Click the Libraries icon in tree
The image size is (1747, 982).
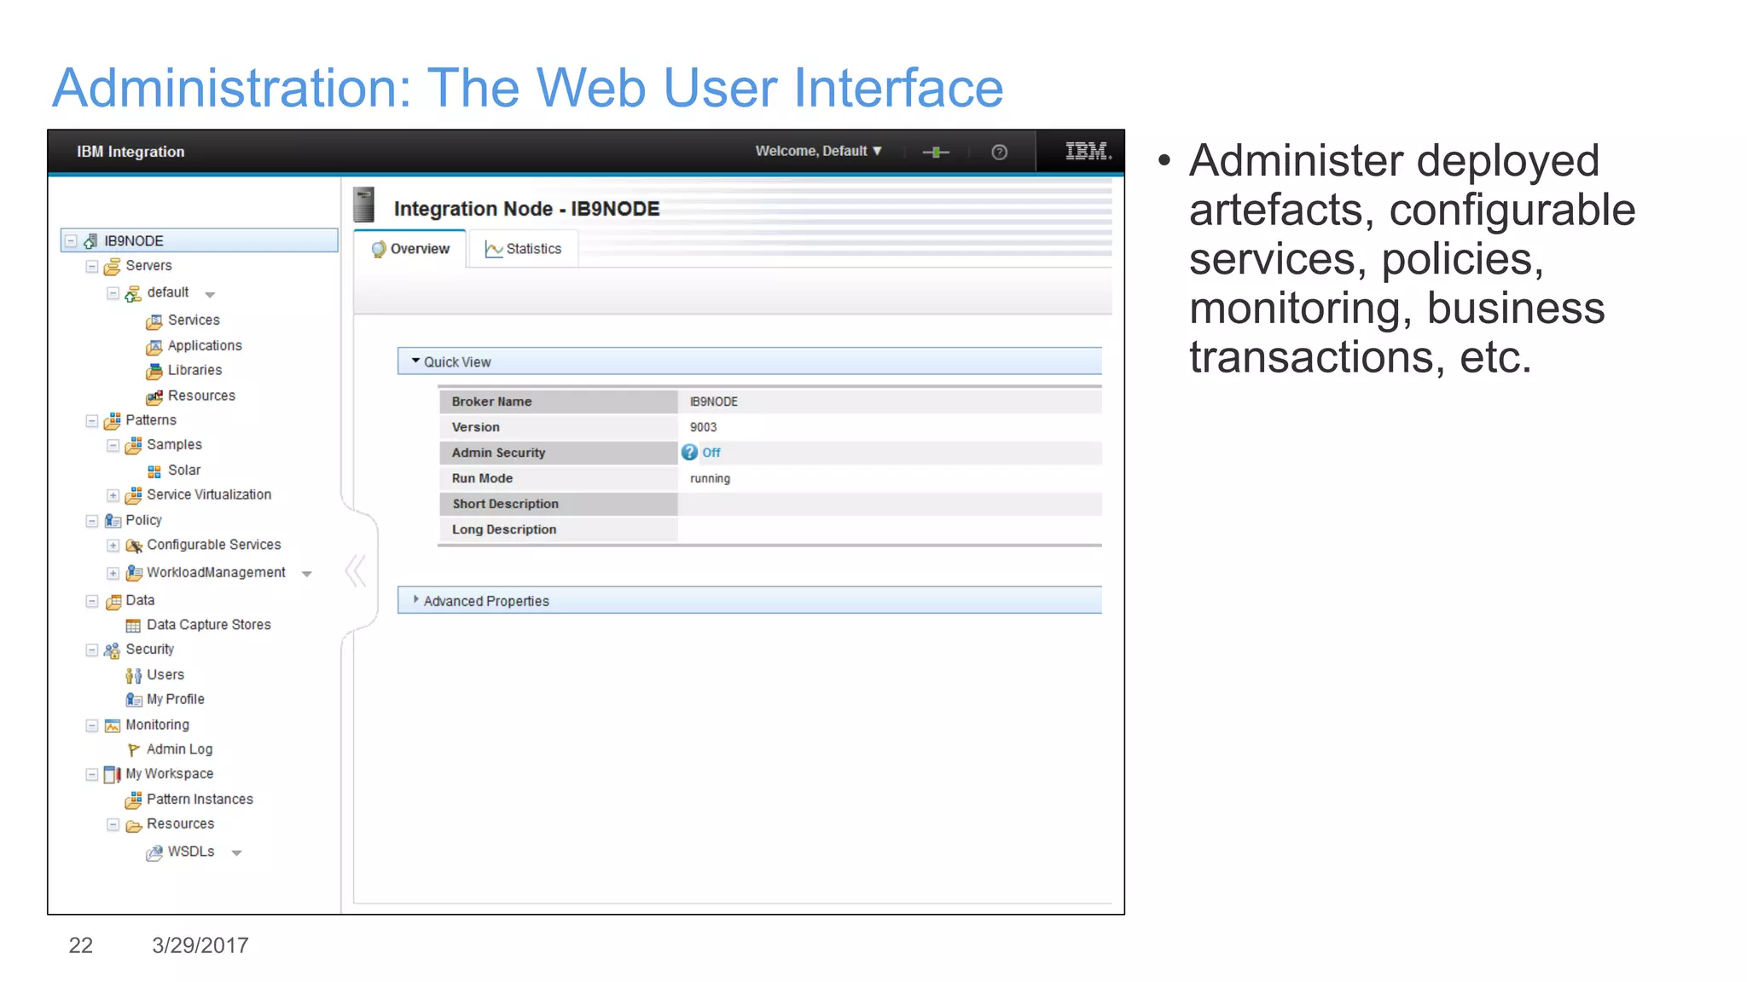154,372
